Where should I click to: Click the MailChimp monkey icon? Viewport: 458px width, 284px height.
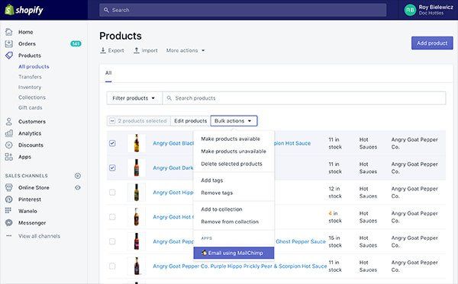(x=204, y=253)
